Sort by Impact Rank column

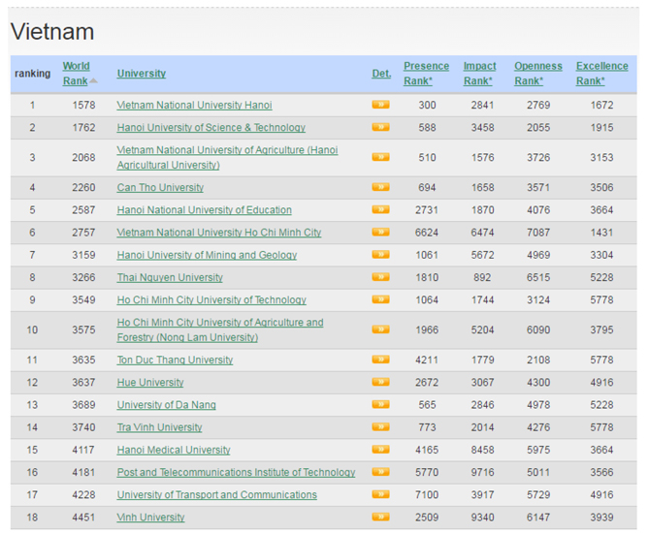pos(479,74)
